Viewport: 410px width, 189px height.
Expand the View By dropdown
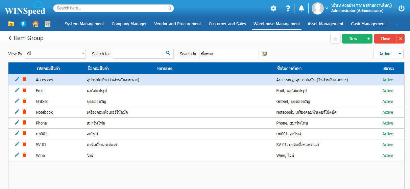(x=83, y=54)
